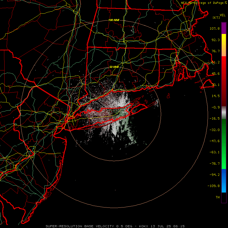The width and height of the screenshot is (228, 228).
Task: Click the Super-Resolution Base Velocity caption text
Action: (115, 226)
